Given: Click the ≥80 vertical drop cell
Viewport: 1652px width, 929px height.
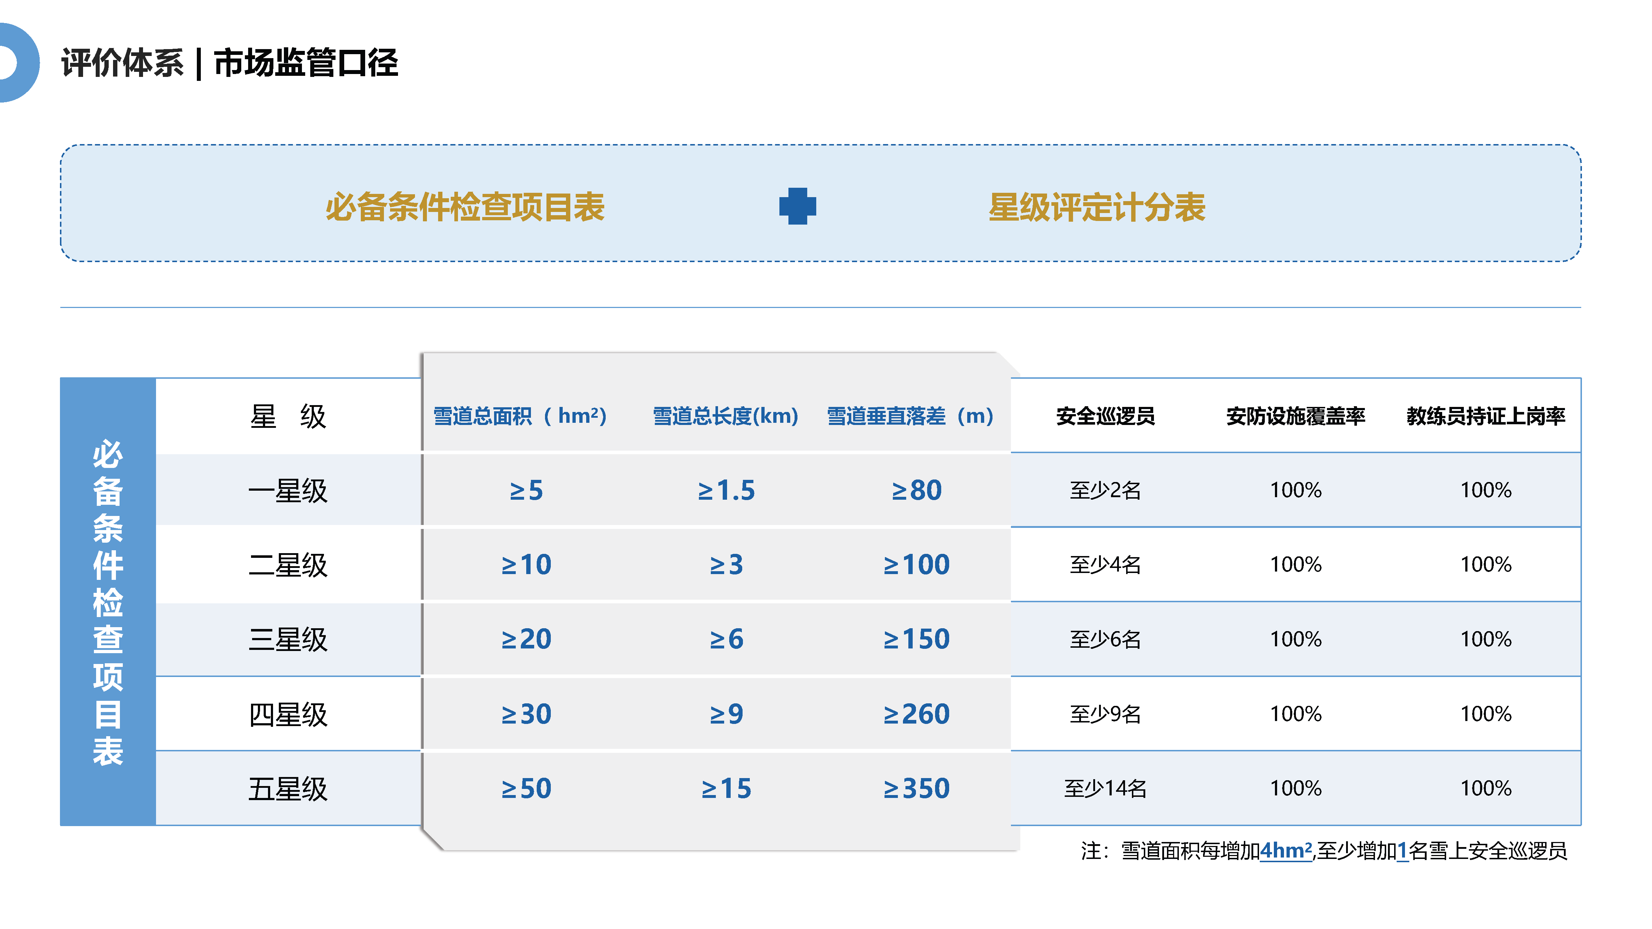Looking at the screenshot, I should 916,490.
